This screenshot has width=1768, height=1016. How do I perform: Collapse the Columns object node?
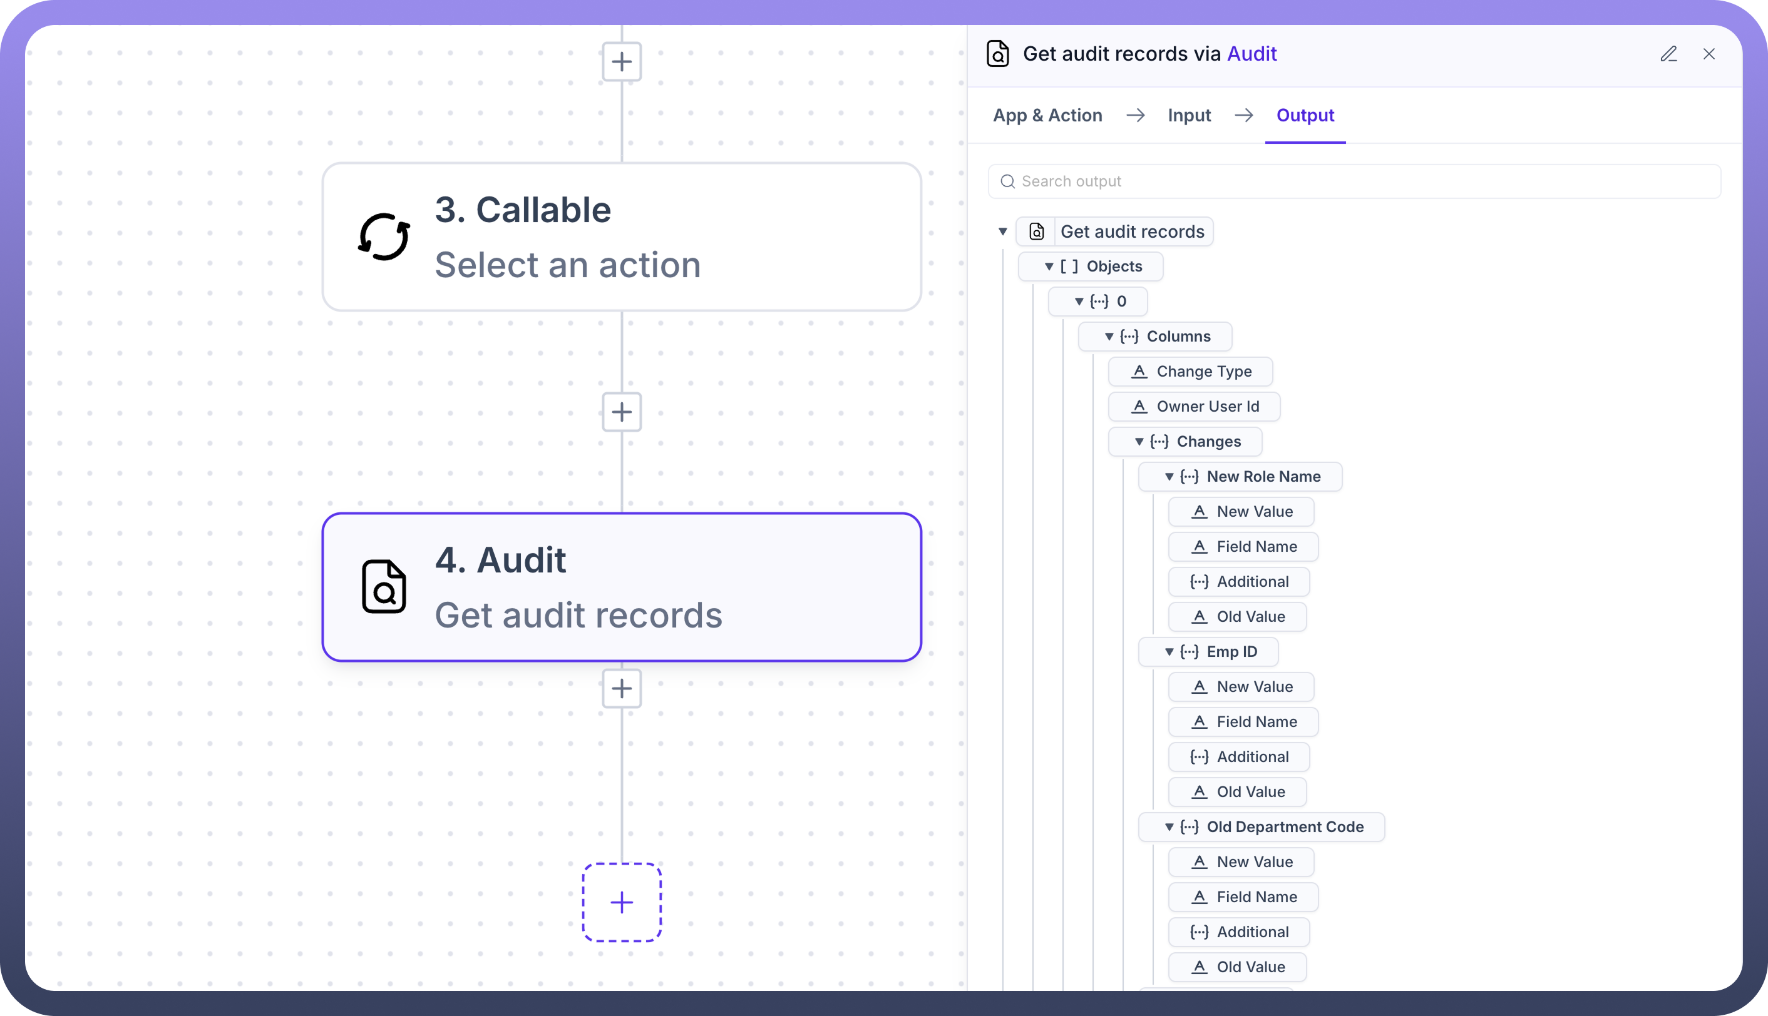click(1109, 337)
